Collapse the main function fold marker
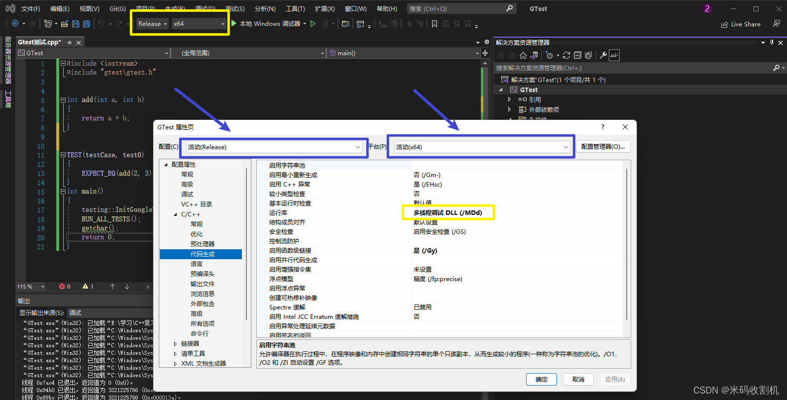Image resolution: width=787 pixels, height=400 pixels. pos(63,191)
